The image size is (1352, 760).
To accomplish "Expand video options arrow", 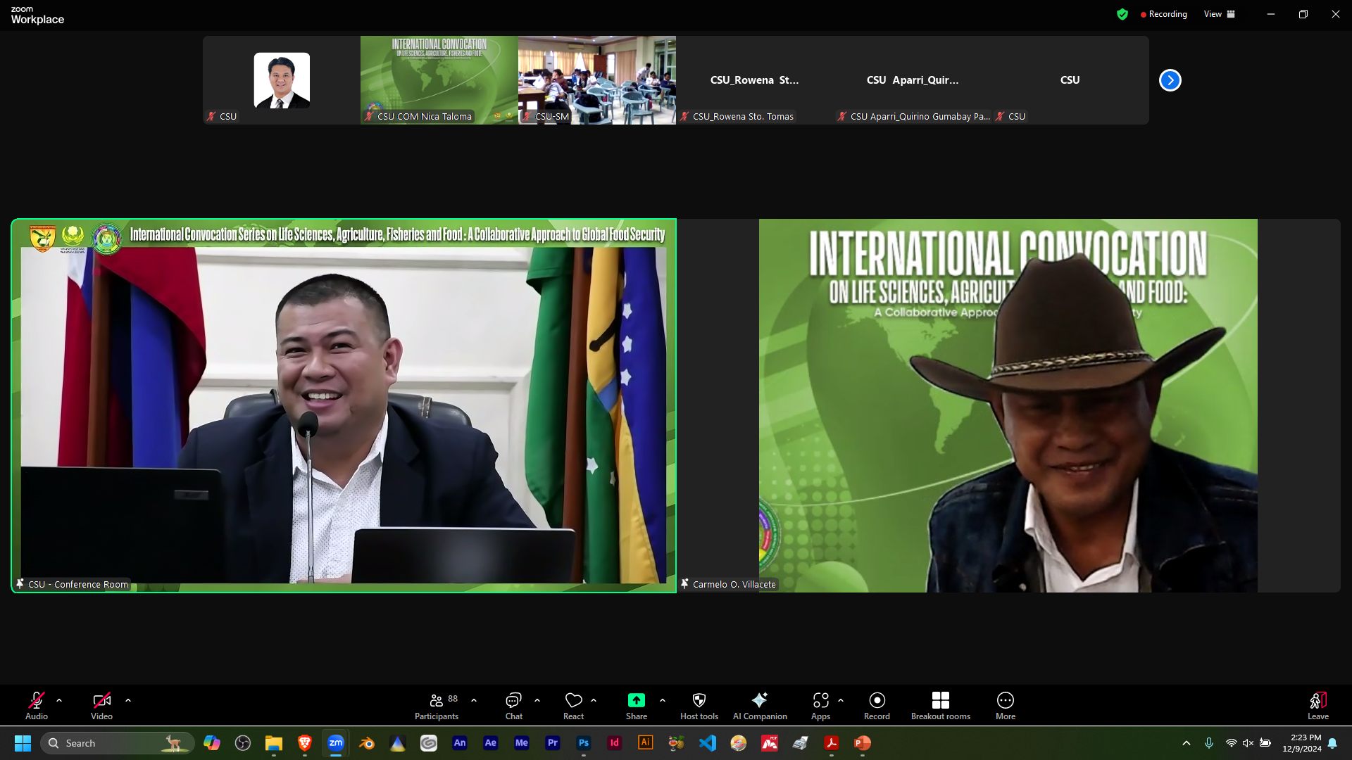I will [128, 700].
